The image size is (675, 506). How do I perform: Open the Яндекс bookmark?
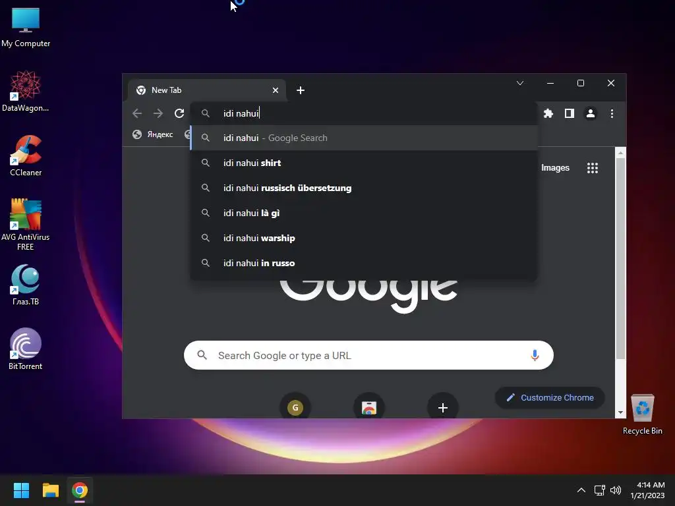coord(152,134)
